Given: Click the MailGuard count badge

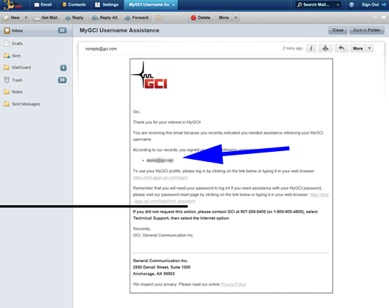Looking at the screenshot, I should click(x=63, y=68).
